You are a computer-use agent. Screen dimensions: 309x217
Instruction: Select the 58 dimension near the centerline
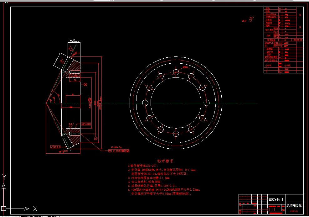[71, 107]
